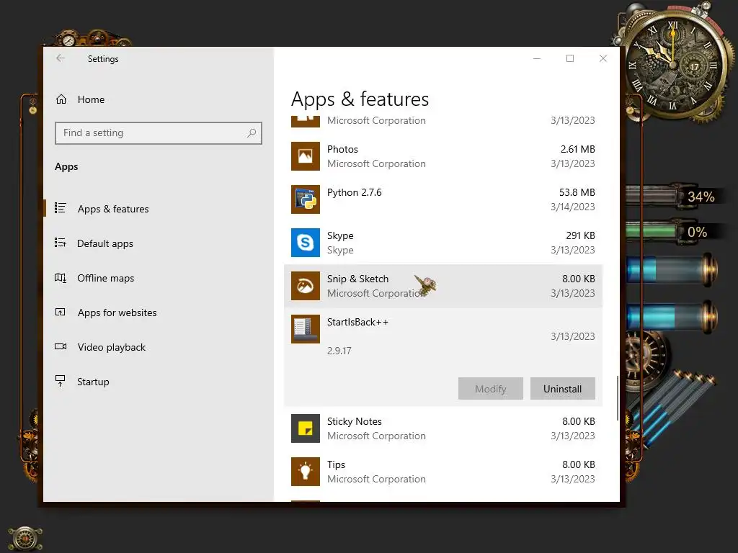Select the Offline maps sidebar icon
The height and width of the screenshot is (553, 738).
pyautogui.click(x=61, y=278)
